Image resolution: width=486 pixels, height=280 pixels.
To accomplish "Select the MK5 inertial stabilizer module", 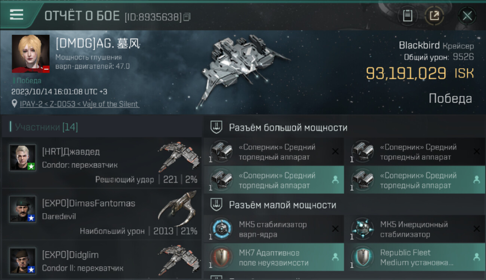I will point(415,229).
